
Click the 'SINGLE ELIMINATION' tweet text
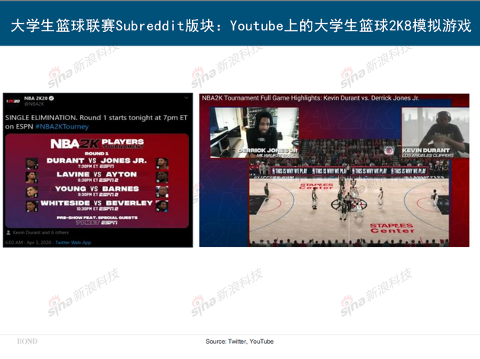tap(40, 118)
